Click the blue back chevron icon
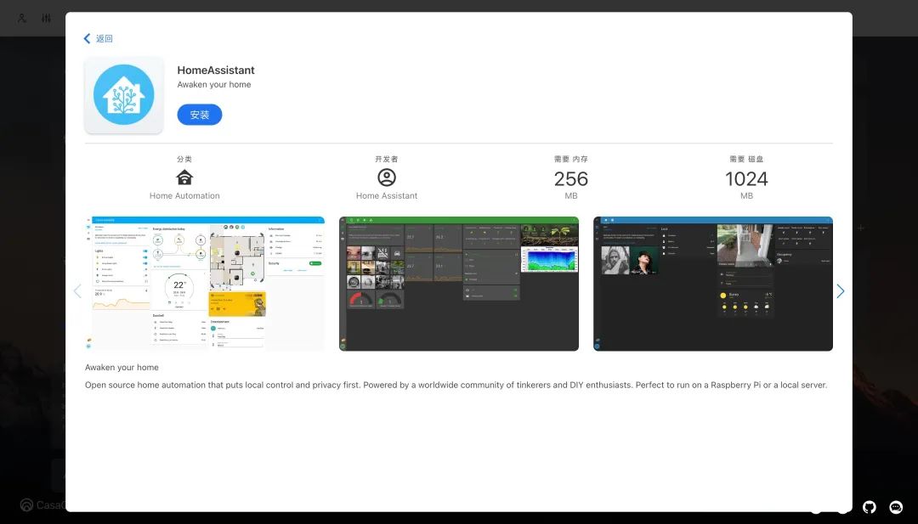 click(88, 38)
